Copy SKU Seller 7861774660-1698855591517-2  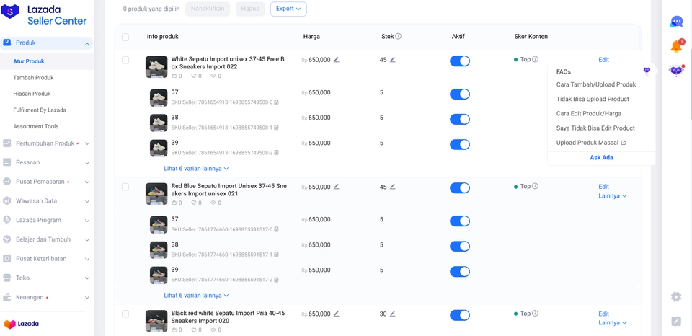(x=276, y=280)
